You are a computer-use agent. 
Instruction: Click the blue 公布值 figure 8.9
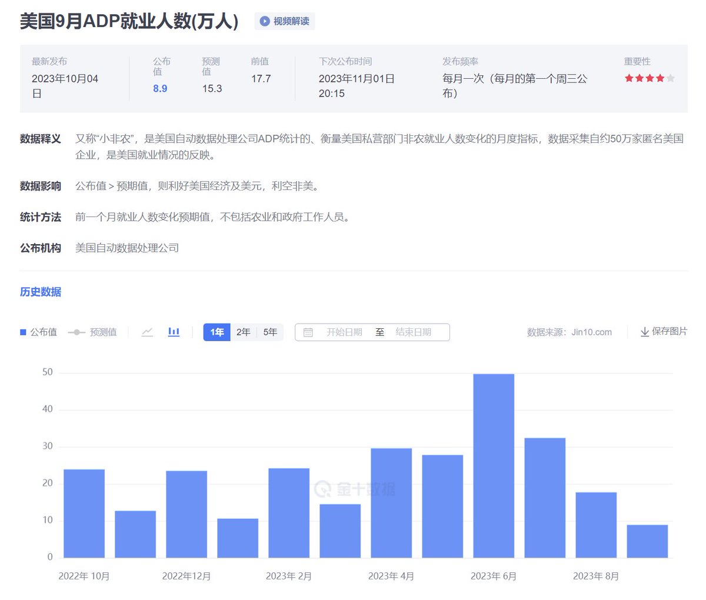click(159, 88)
